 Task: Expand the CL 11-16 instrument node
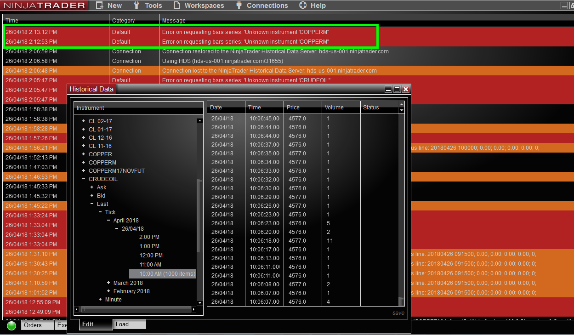coord(84,146)
